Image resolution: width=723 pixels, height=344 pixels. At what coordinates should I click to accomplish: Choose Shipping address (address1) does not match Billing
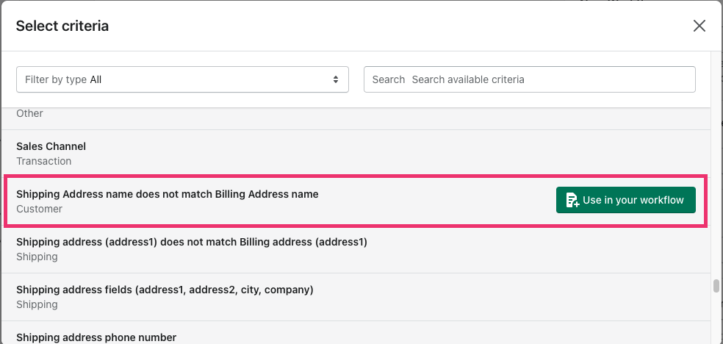[356, 249]
